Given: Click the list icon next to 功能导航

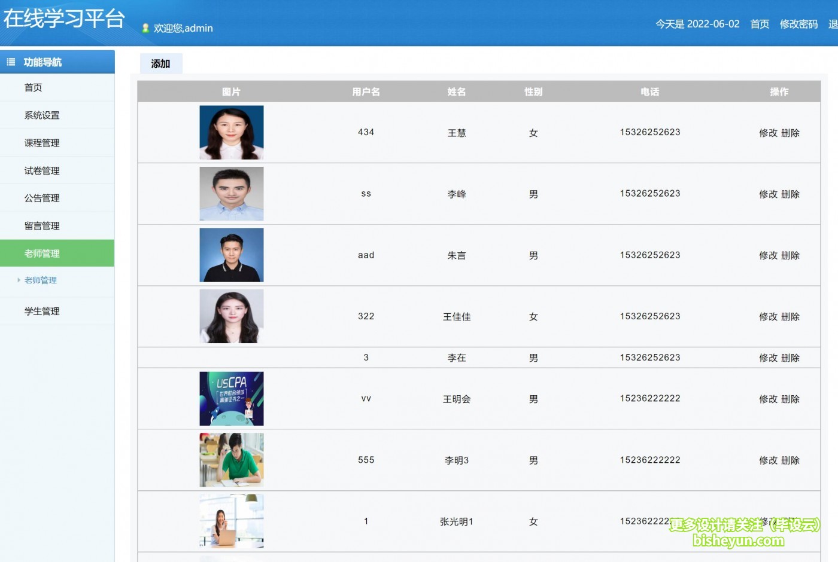Looking at the screenshot, I should point(11,62).
